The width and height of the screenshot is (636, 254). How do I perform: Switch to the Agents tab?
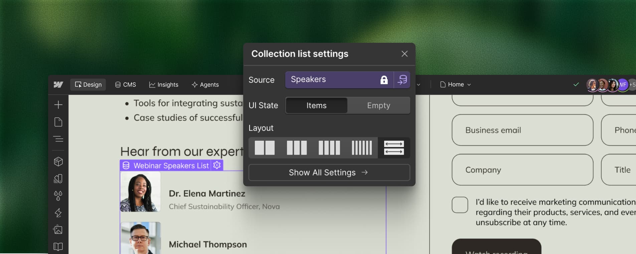[x=205, y=85]
